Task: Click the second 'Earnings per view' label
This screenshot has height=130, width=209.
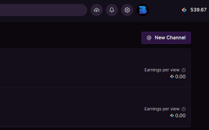Action: [162, 109]
